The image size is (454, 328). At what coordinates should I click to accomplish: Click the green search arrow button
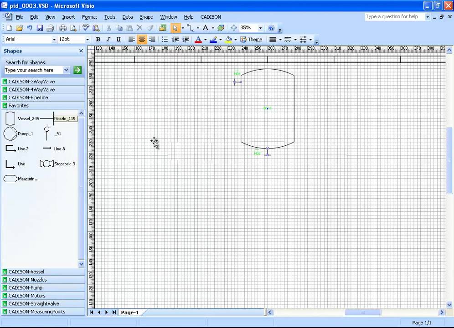[77, 70]
